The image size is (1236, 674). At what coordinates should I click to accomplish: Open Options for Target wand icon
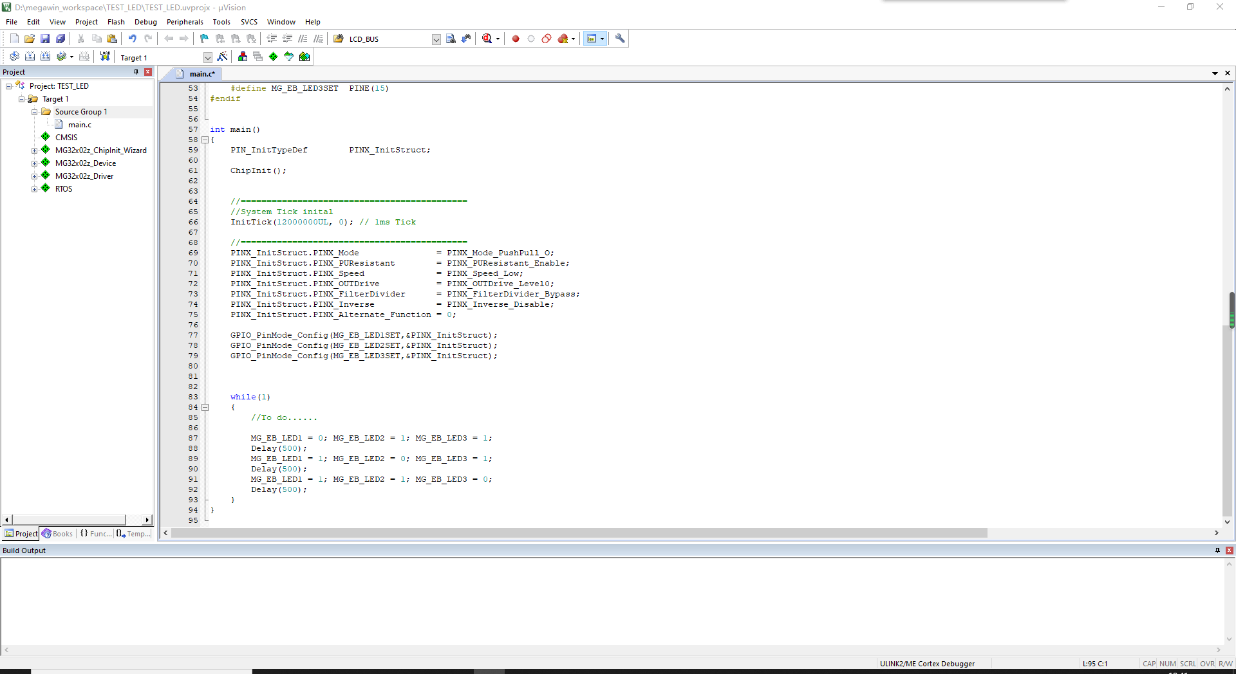[x=222, y=57]
